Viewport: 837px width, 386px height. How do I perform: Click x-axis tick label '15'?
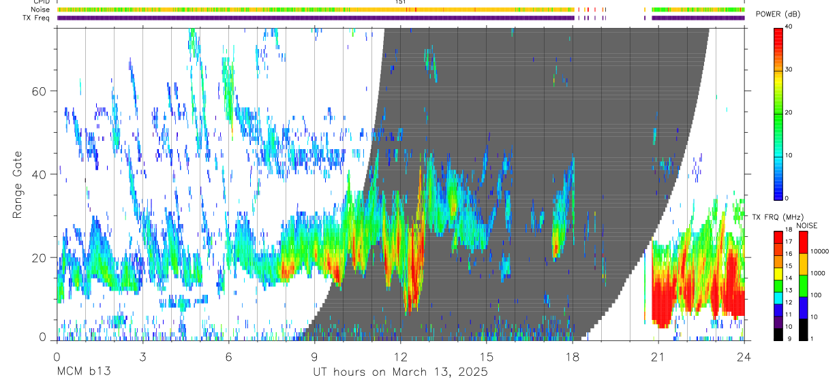[x=486, y=356]
